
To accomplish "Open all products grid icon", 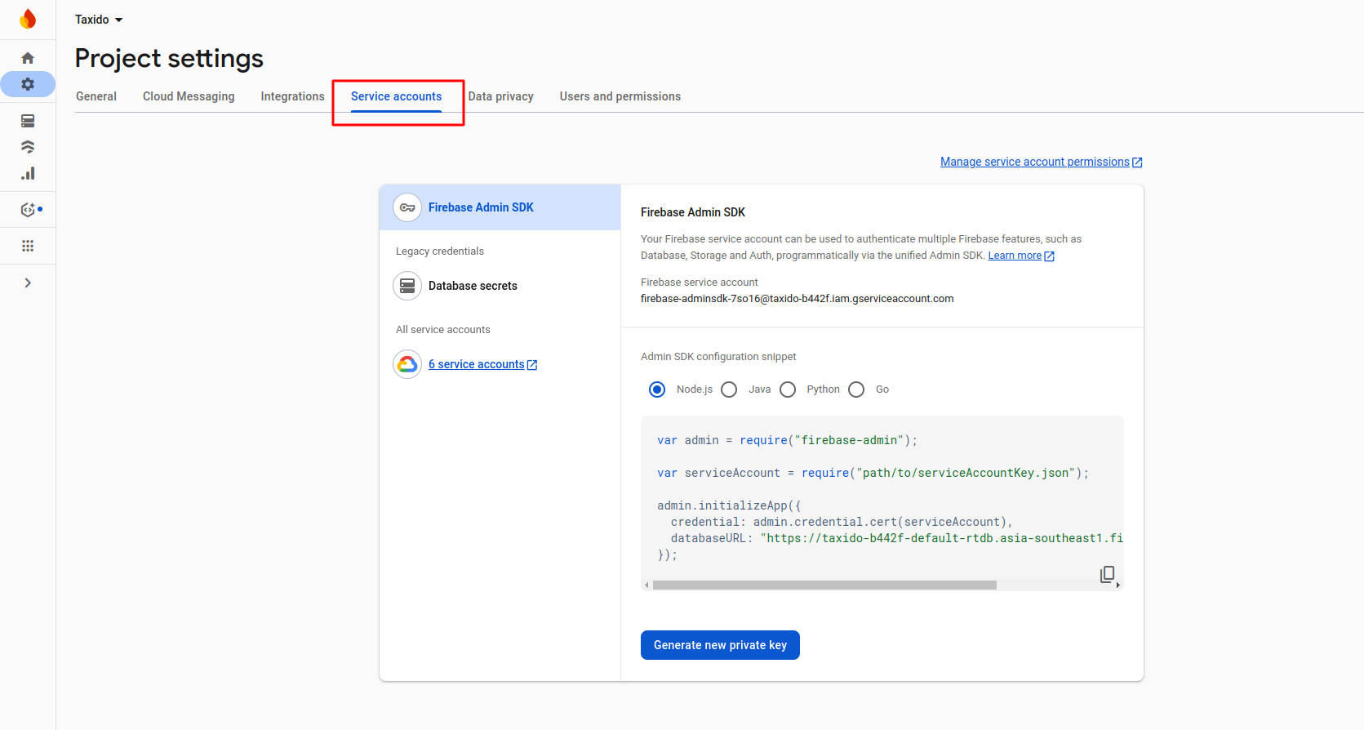I will coord(28,246).
